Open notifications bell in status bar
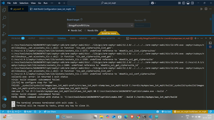 pyautogui.click(x=211, y=112)
